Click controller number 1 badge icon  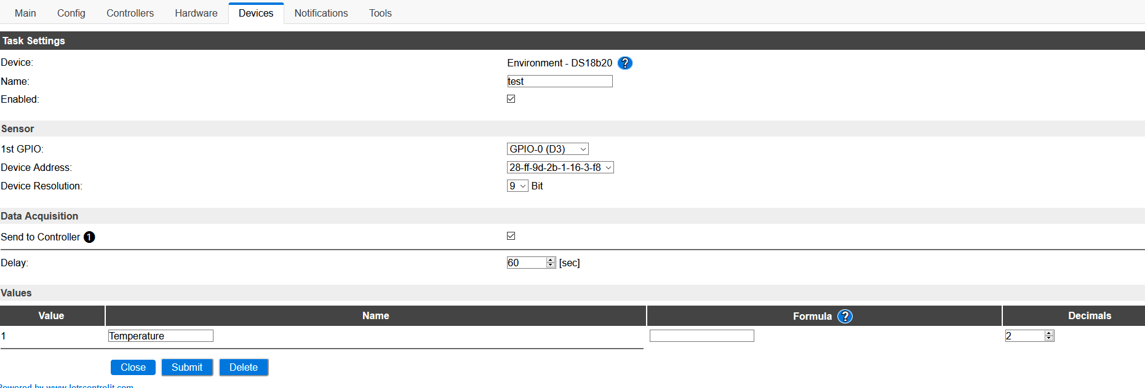[89, 237]
